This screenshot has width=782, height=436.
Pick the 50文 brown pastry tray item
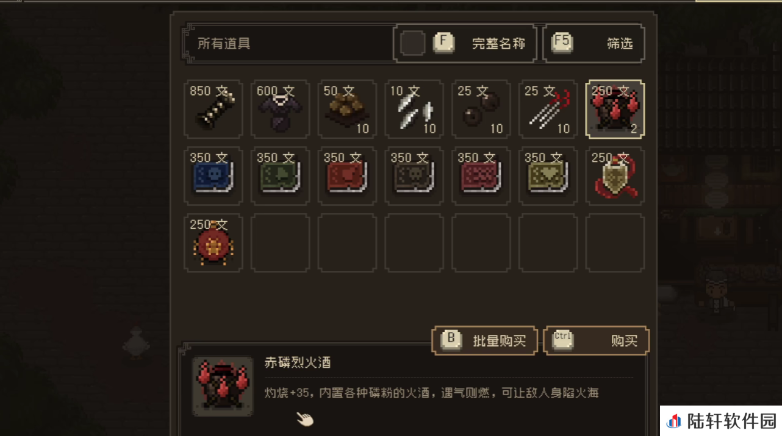(347, 110)
